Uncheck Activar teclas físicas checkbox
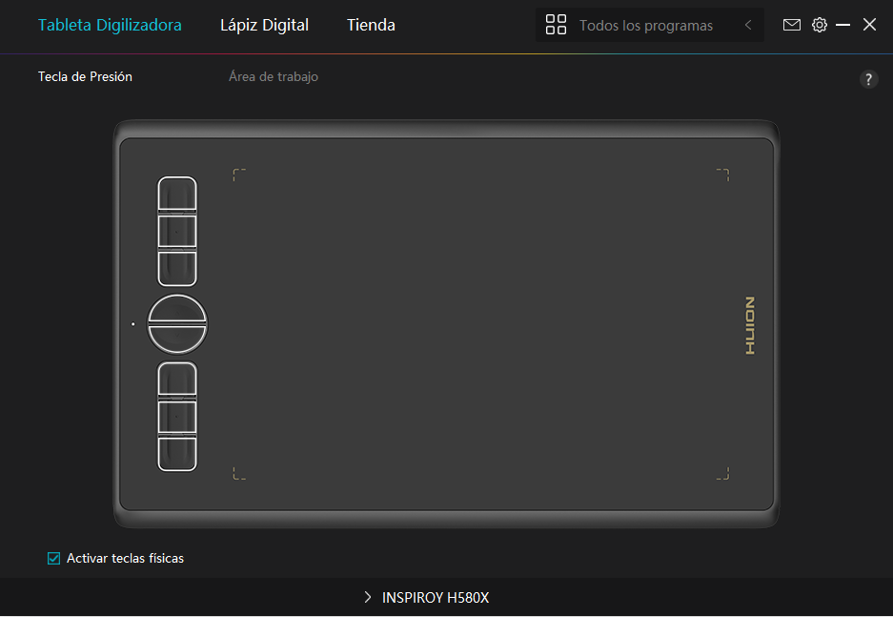This screenshot has height=617, width=893. [53, 558]
